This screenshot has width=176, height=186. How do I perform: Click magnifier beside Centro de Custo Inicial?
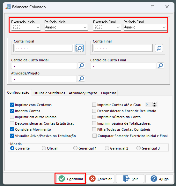click(x=81, y=66)
